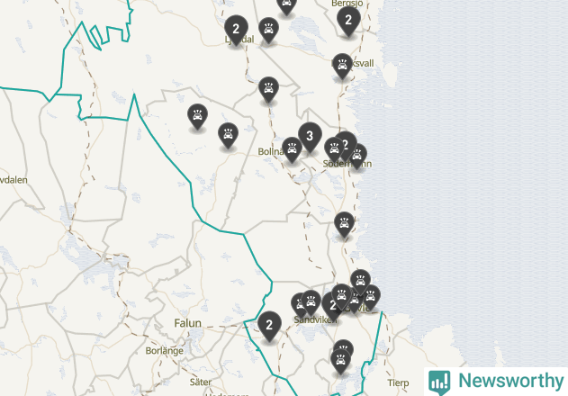
Task: Select the car marker over Hudiksvall
Action: tap(342, 66)
